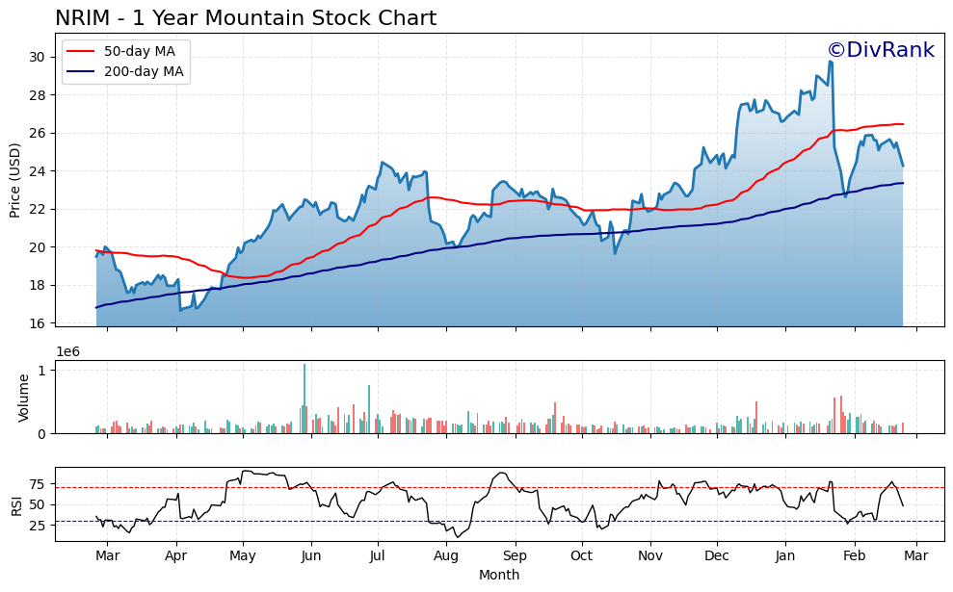Click the peak price point near 30 in January
The height and width of the screenshot is (592, 953).
(x=829, y=63)
